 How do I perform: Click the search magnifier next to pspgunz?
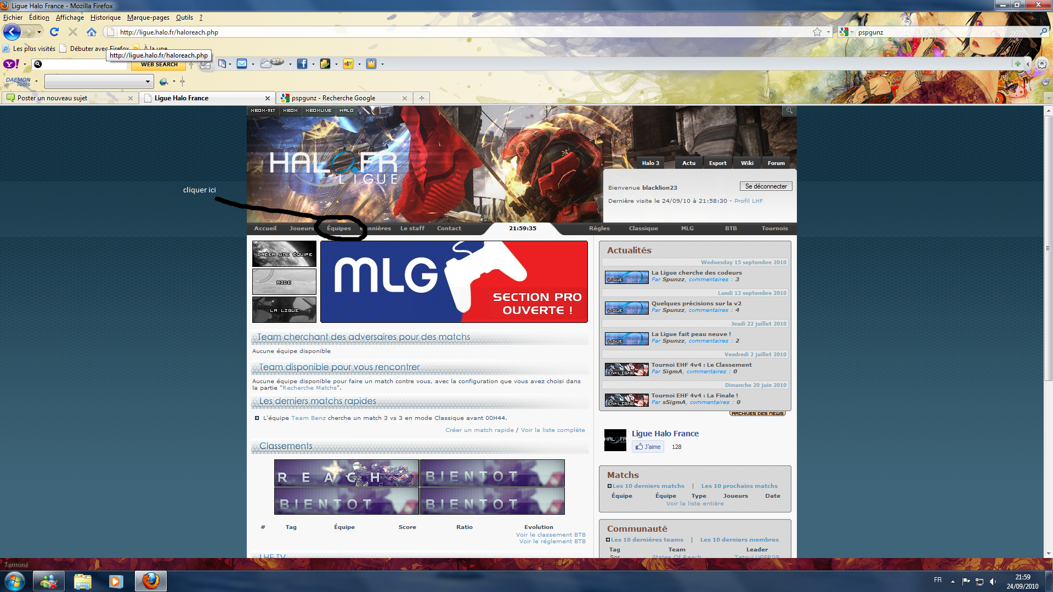click(1043, 32)
